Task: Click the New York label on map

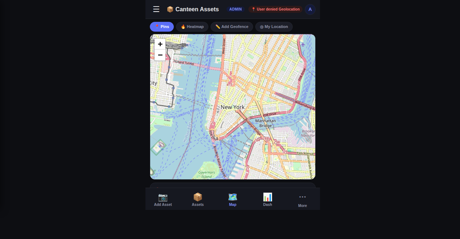Action: tap(233, 107)
